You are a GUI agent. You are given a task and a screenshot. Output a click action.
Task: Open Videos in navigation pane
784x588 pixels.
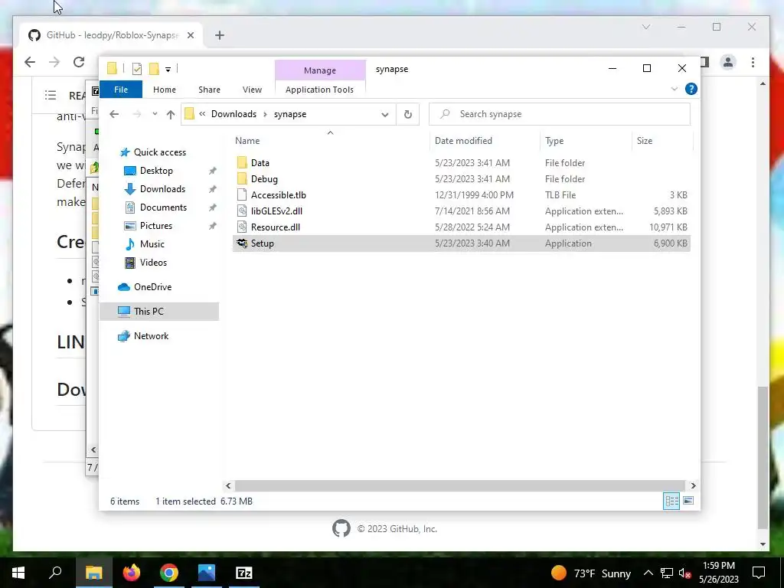point(153,263)
